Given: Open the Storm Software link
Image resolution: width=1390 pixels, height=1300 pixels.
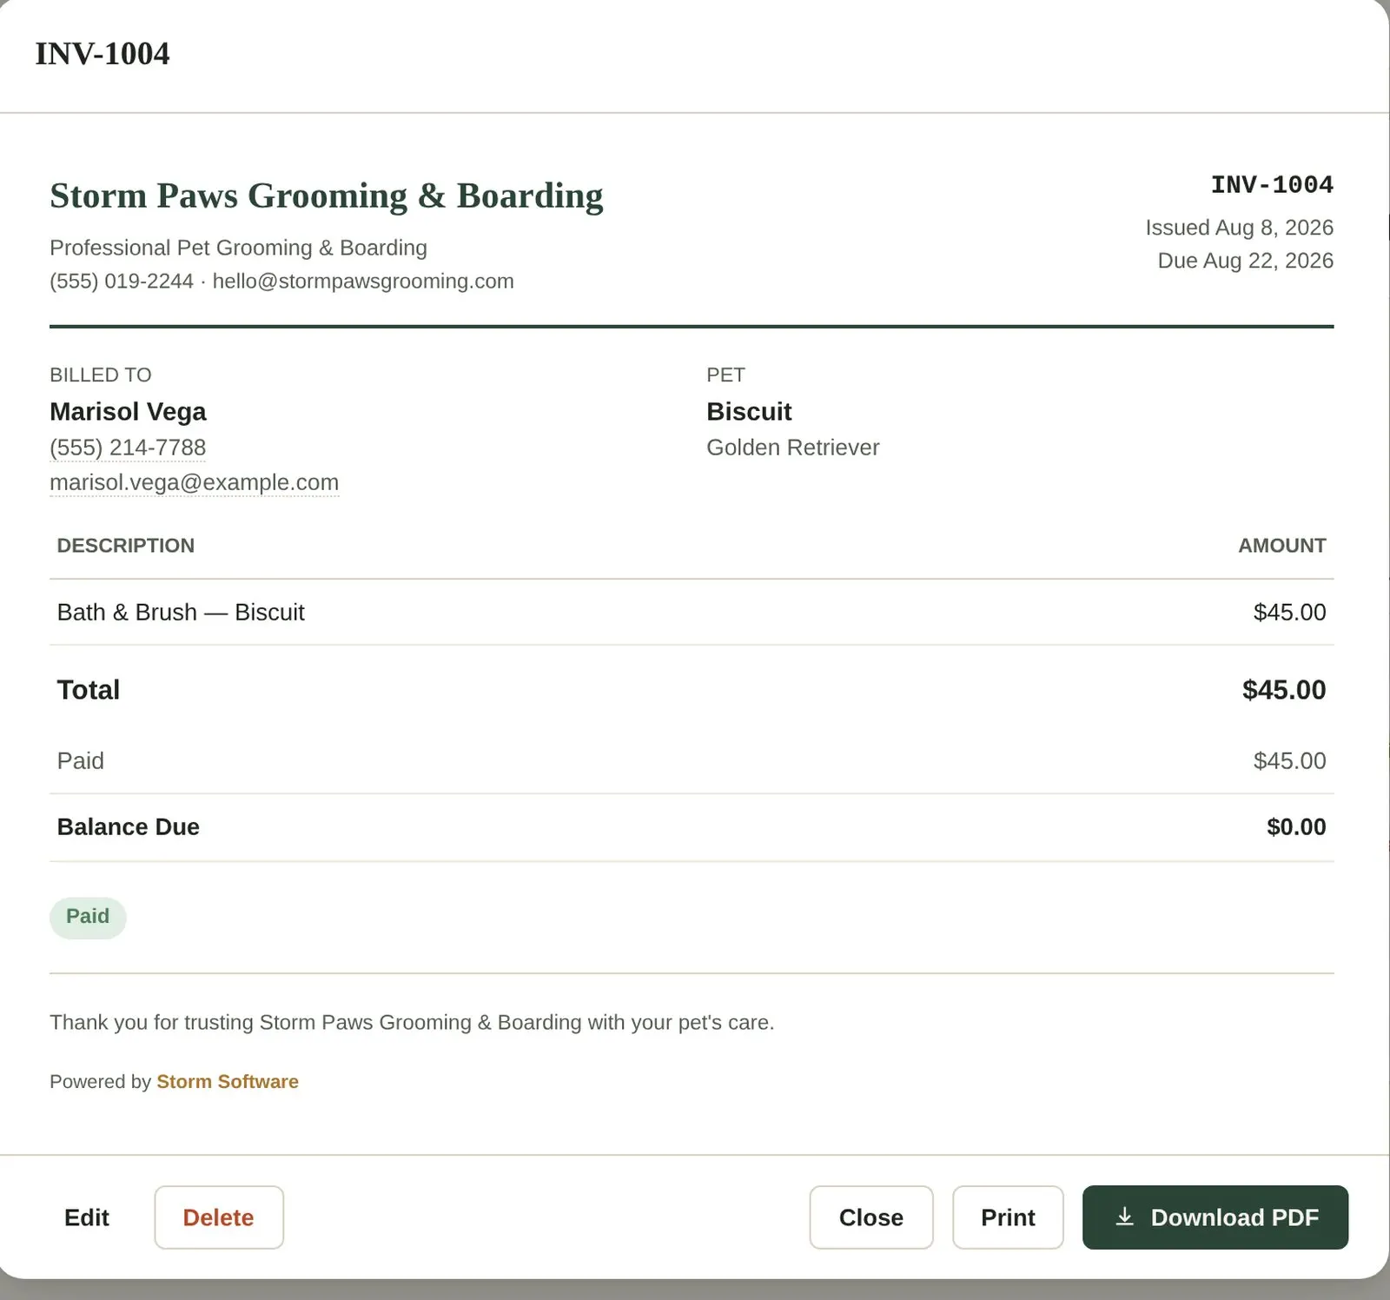Looking at the screenshot, I should point(228,1082).
